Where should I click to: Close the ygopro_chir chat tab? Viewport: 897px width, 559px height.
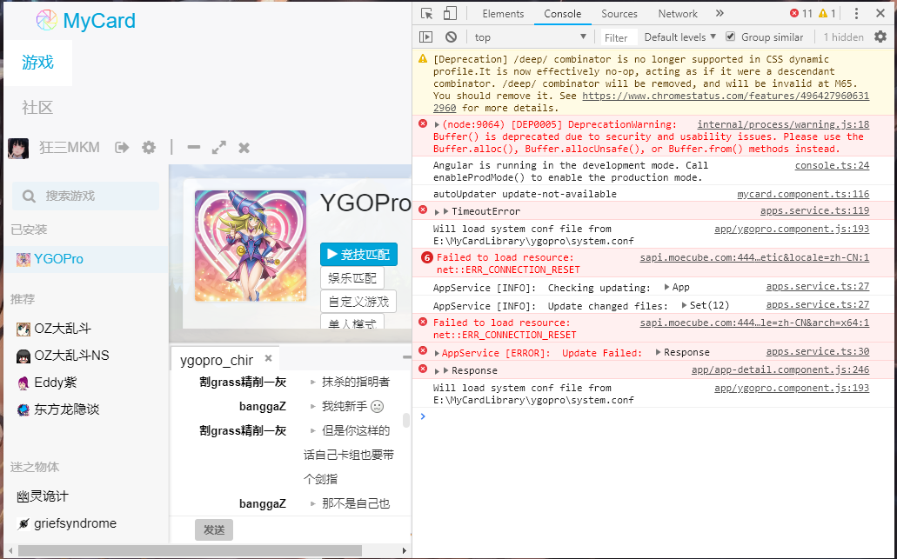tap(268, 358)
